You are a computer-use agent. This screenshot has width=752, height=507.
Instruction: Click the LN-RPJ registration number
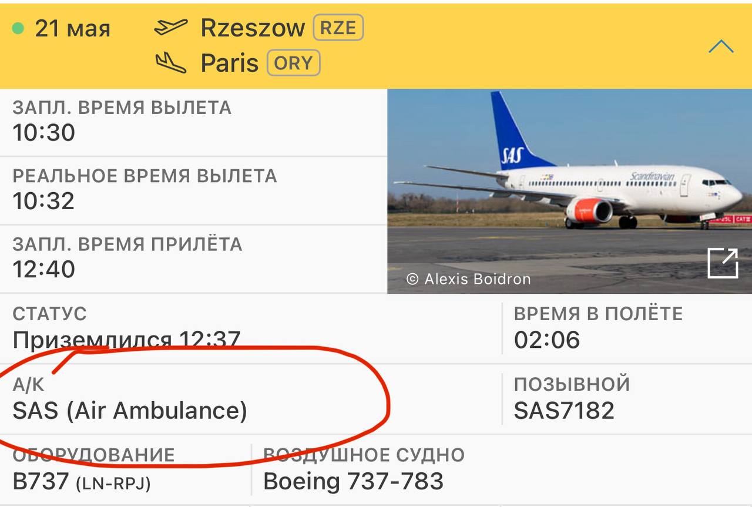[x=113, y=484]
